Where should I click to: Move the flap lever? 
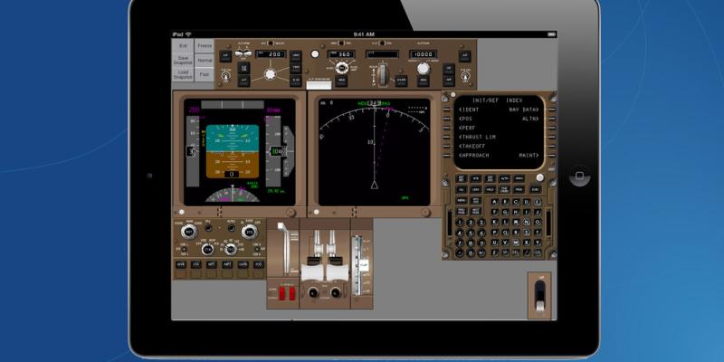tap(365, 265)
